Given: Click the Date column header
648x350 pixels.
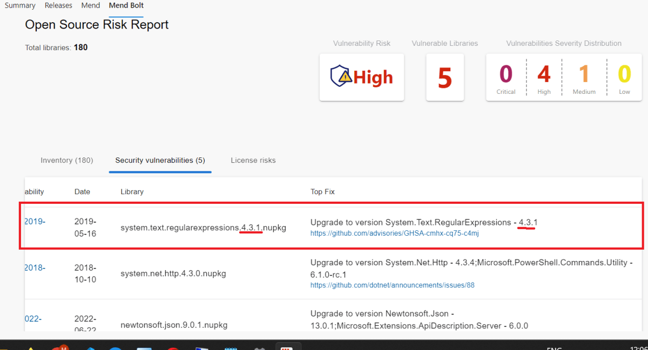Looking at the screenshot, I should click(82, 191).
